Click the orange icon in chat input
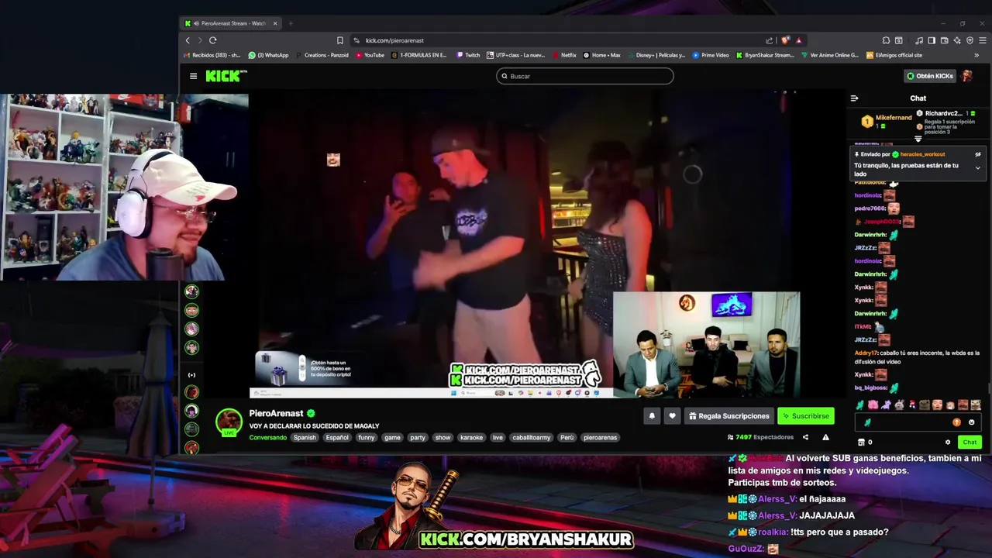Image resolution: width=992 pixels, height=558 pixels. 956,422
